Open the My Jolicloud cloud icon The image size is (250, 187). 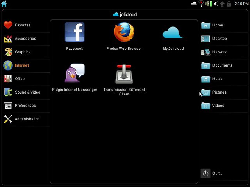173,32
